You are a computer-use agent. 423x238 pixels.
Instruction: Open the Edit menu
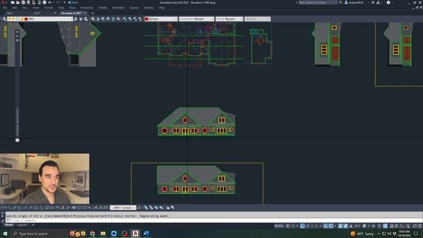click(x=15, y=8)
